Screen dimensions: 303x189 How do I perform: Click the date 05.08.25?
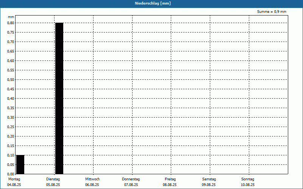(x=53, y=185)
